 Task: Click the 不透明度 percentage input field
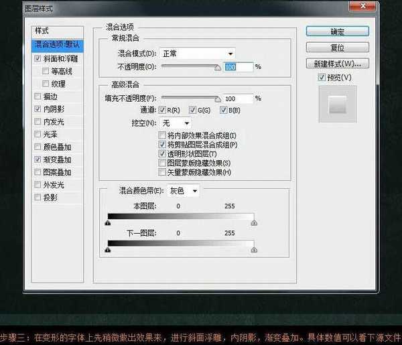pyautogui.click(x=239, y=67)
